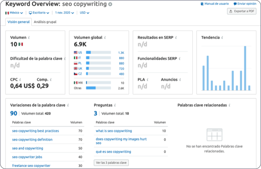Click the CZ country link in Volumen global
The image size is (261, 169).
click(80, 74)
